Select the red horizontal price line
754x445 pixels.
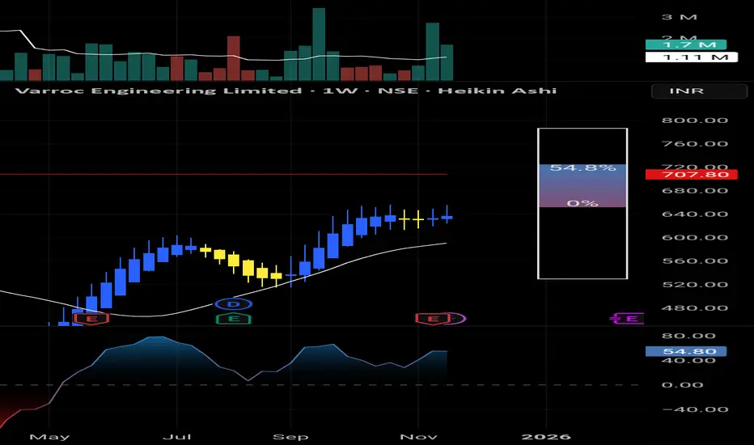pyautogui.click(x=223, y=174)
